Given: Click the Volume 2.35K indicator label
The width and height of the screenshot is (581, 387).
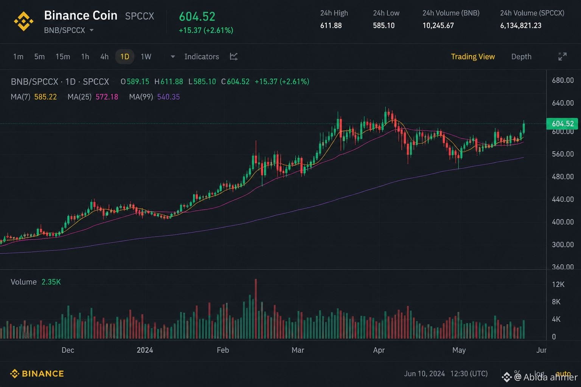Looking at the screenshot, I should (x=36, y=282).
